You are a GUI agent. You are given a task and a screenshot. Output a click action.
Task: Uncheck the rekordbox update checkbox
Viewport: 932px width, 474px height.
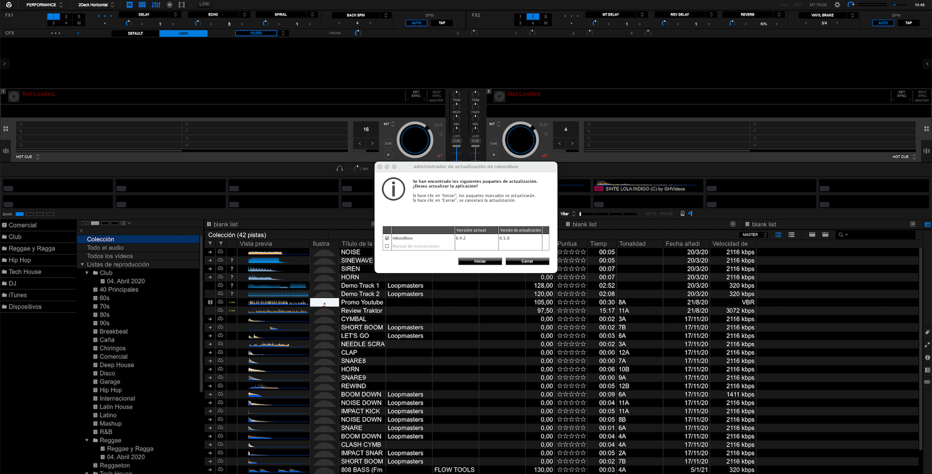pos(387,238)
